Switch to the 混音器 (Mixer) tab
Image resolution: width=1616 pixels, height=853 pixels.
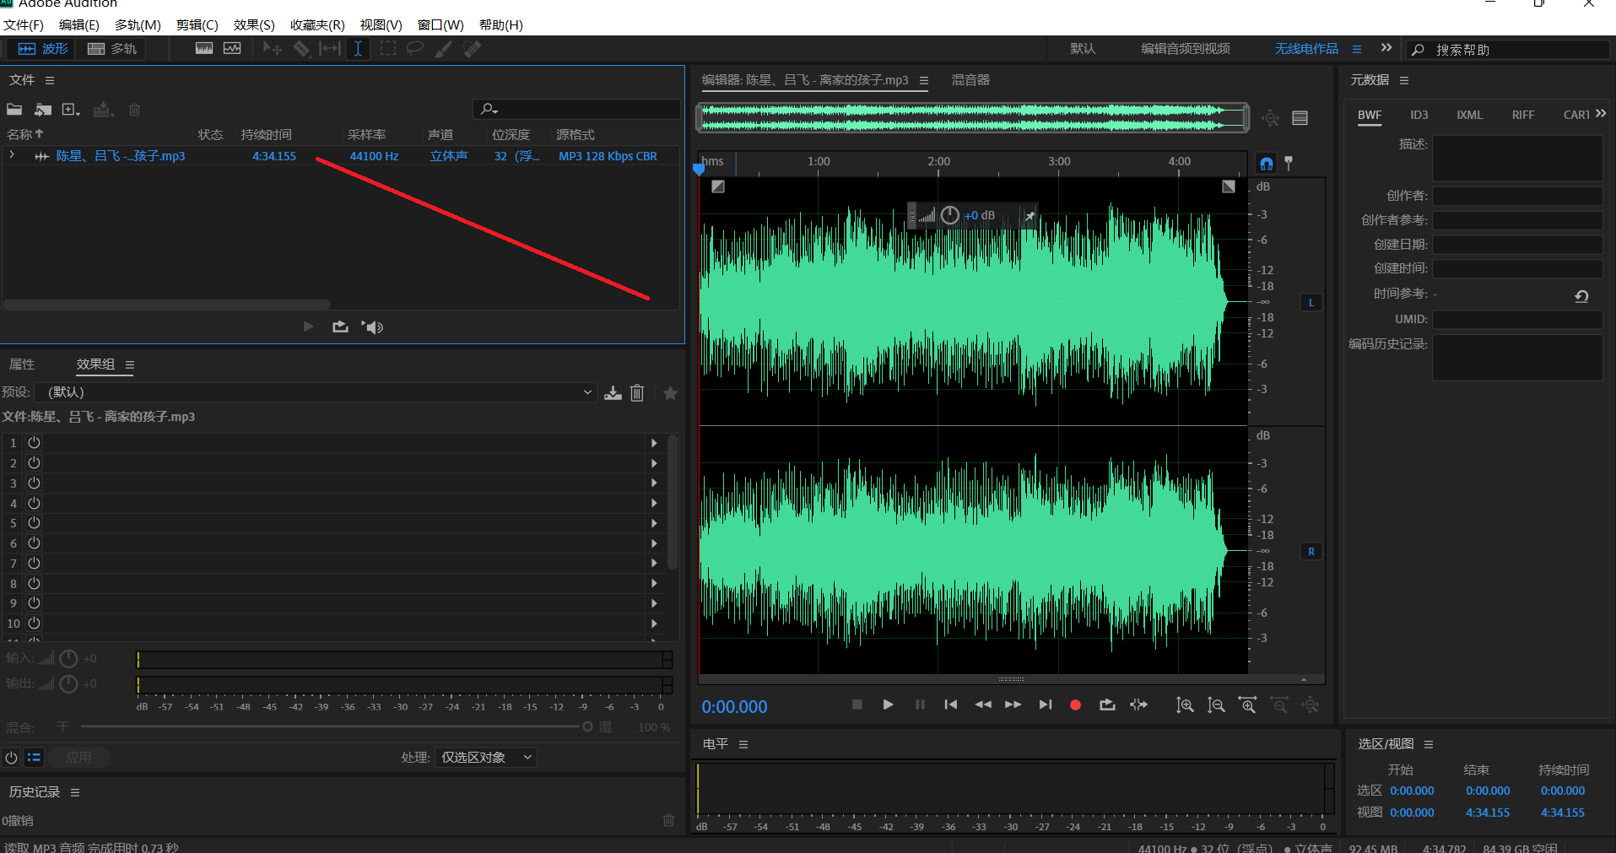click(x=970, y=80)
